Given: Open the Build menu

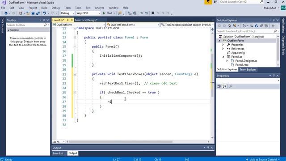Looking at the screenshot, I should click(44, 8).
